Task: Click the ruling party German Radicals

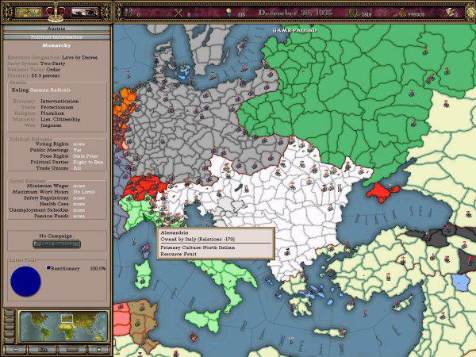Action: 50,90
